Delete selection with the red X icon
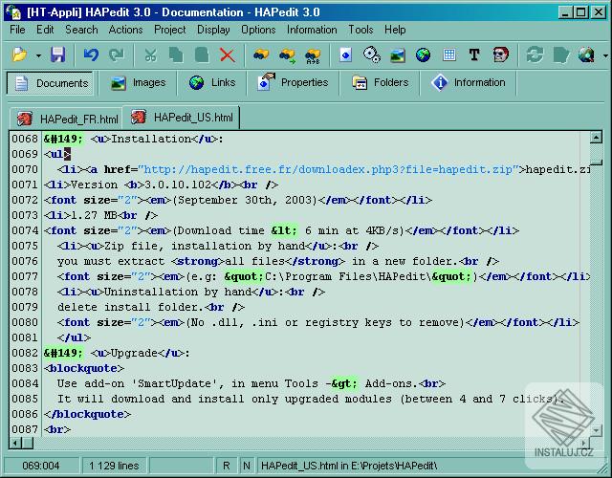The height and width of the screenshot is (478, 612). (x=228, y=55)
